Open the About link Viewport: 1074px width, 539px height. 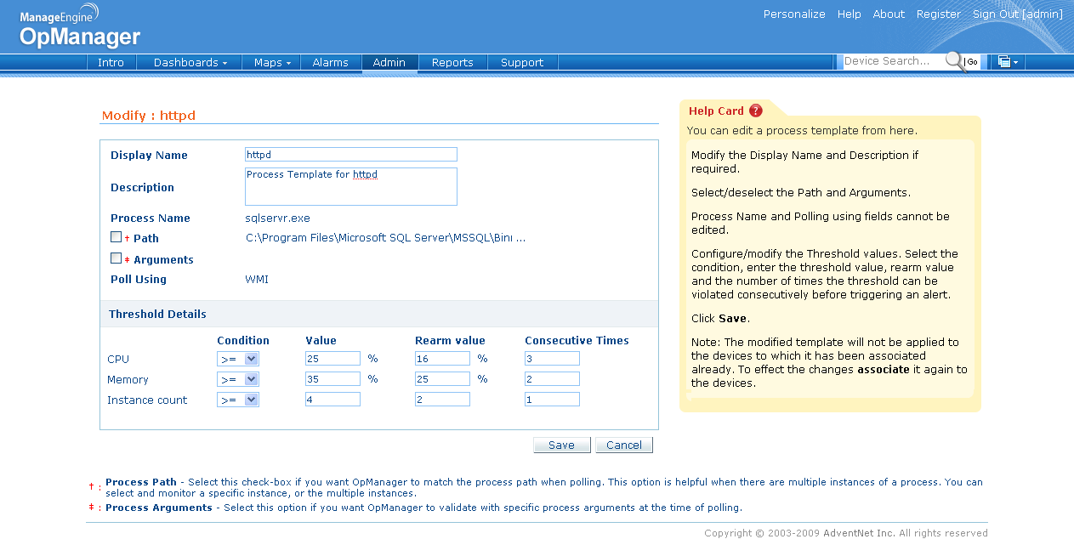tap(889, 14)
